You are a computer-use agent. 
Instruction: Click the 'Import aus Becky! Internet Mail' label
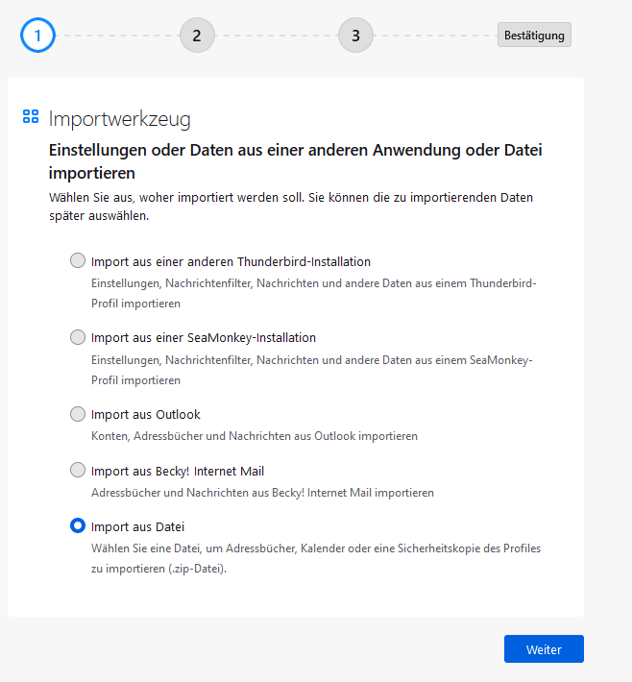coord(178,472)
